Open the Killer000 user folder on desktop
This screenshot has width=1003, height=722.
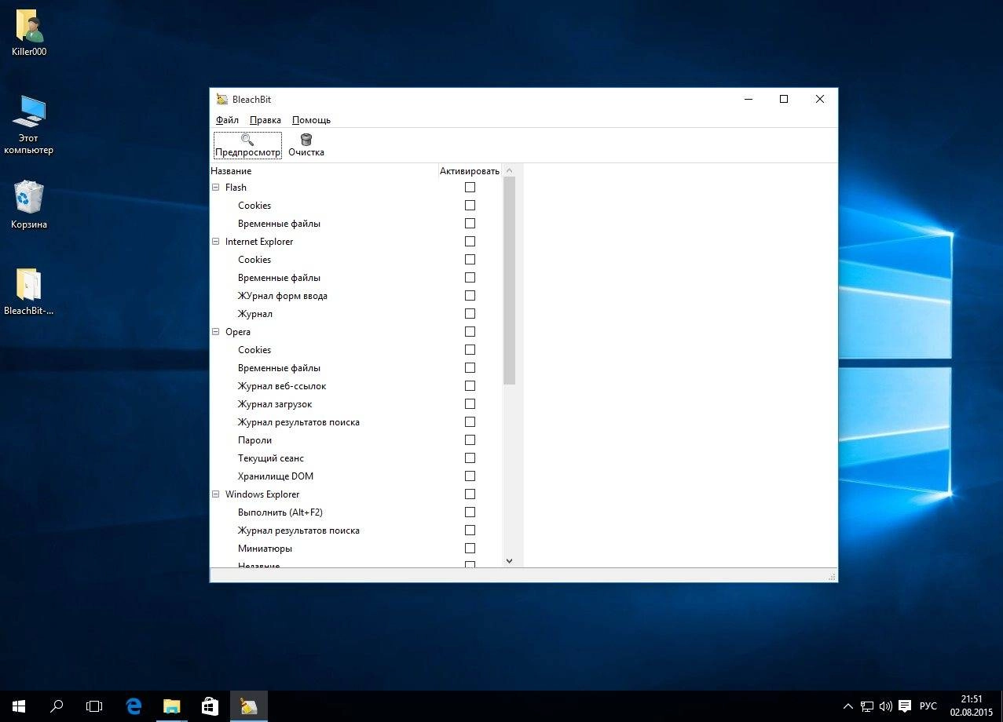click(x=29, y=34)
